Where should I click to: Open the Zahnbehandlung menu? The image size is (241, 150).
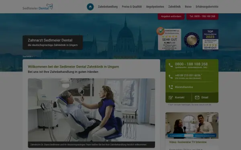click(108, 6)
